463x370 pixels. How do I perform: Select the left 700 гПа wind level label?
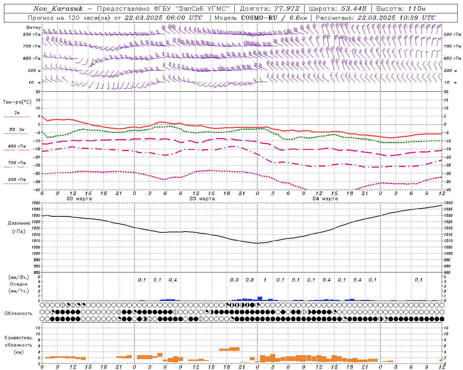click(x=32, y=46)
